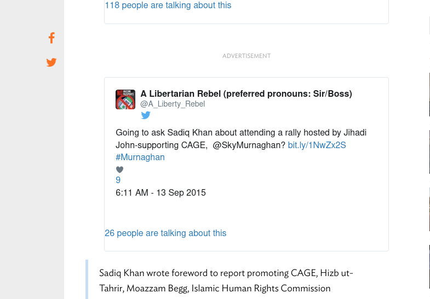Click the blue bar beside the blockquote
This screenshot has width=430, height=299.
pyautogui.click(x=87, y=279)
